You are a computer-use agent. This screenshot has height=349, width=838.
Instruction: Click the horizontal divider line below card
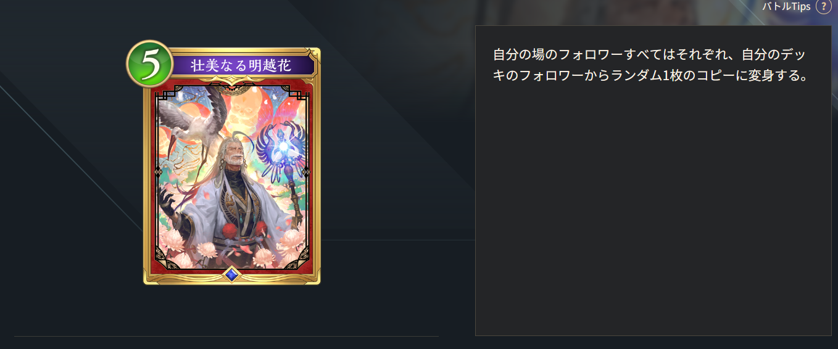226,337
